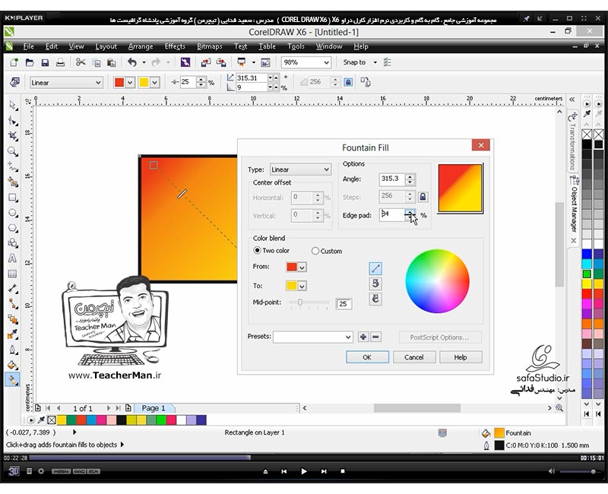Screen dimensions: 608x494
Task: Click the OK button in Fountain Fill
Action: 367,357
